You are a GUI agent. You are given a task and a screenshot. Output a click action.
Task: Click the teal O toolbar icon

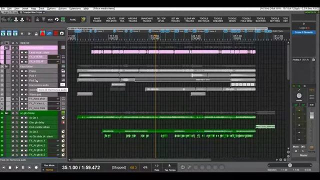9,33
